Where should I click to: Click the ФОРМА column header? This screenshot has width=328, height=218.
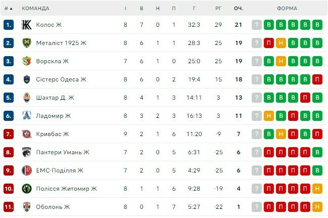pyautogui.click(x=287, y=9)
